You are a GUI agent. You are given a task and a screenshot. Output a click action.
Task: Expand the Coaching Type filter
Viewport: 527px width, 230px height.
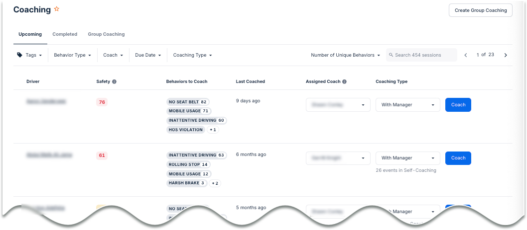coord(192,55)
